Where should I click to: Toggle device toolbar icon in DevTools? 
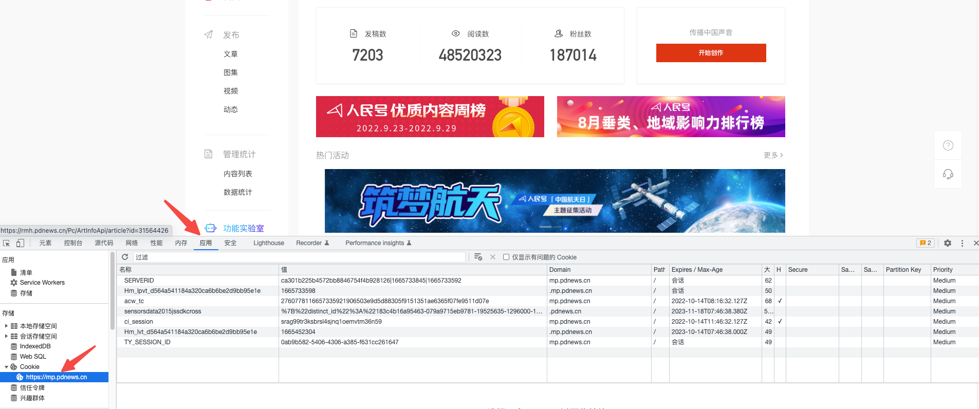[x=20, y=243]
